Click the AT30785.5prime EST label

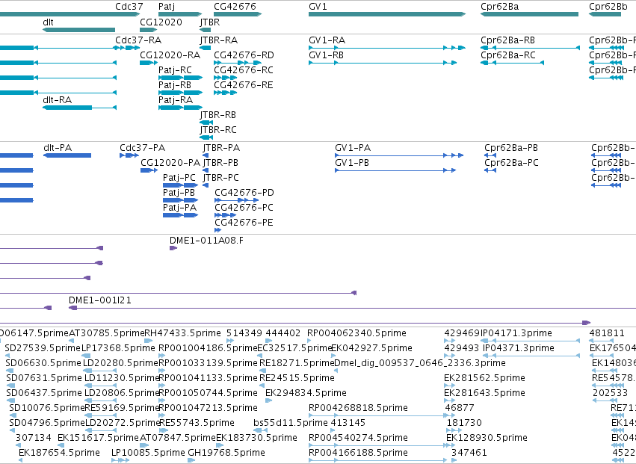pyautogui.click(x=107, y=333)
